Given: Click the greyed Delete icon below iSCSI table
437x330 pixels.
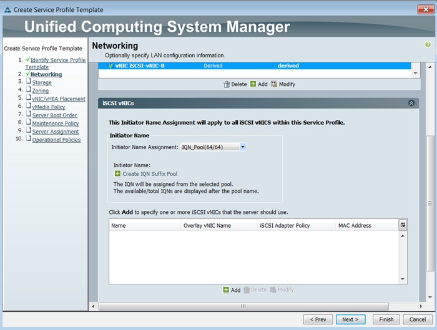Looking at the screenshot, I should click(247, 290).
